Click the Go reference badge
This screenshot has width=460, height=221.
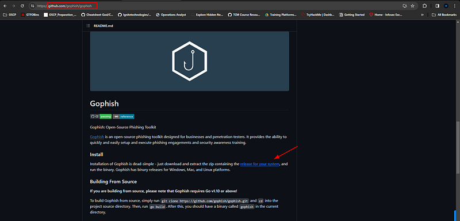pos(124,116)
